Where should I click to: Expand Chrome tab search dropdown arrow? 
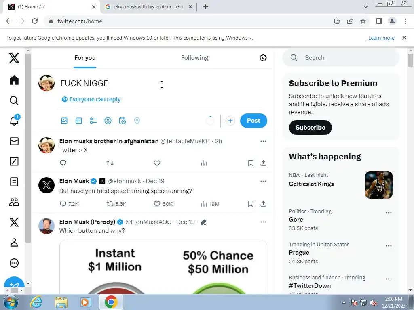[365, 7]
